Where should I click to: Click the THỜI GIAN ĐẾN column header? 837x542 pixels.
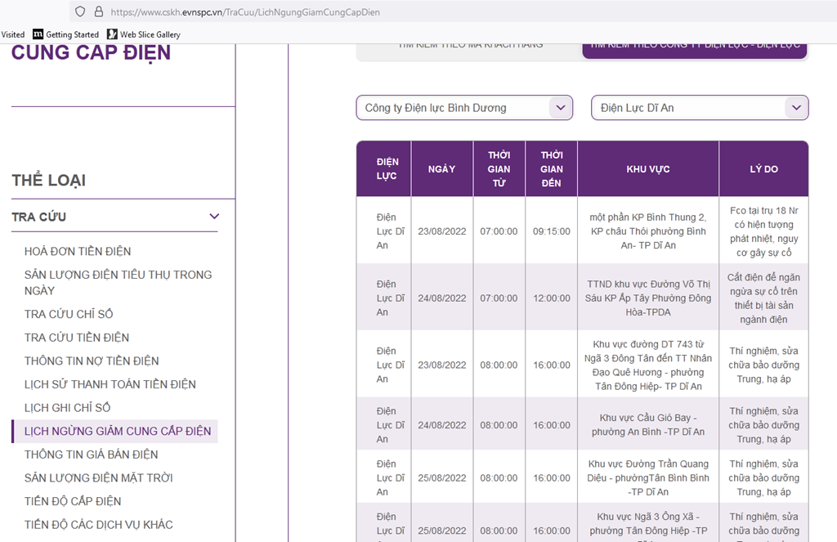point(552,168)
